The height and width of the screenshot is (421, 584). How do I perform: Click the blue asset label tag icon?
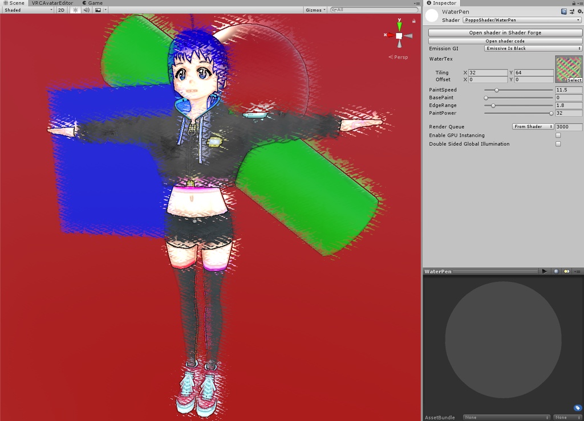(x=577, y=408)
